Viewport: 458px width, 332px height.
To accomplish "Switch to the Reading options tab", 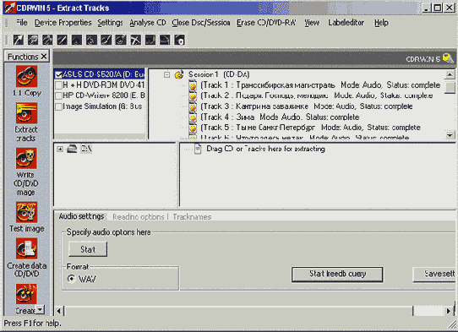I will [138, 217].
